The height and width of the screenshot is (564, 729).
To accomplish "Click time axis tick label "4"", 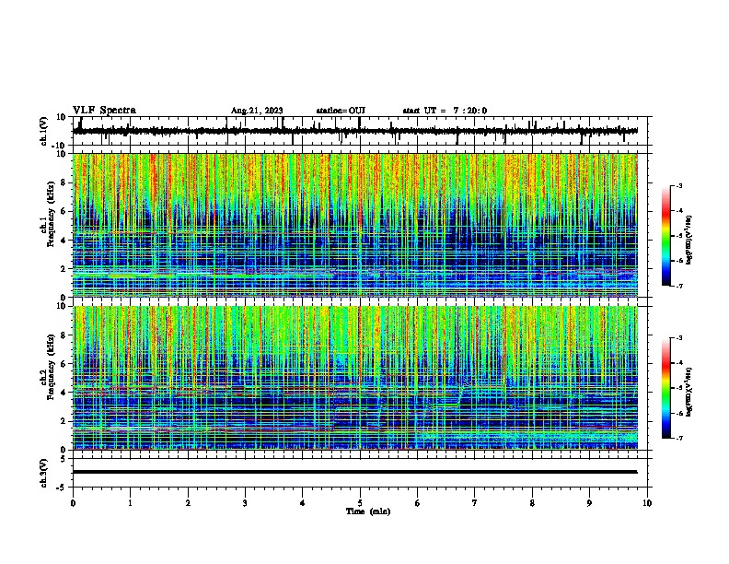I will click(303, 503).
